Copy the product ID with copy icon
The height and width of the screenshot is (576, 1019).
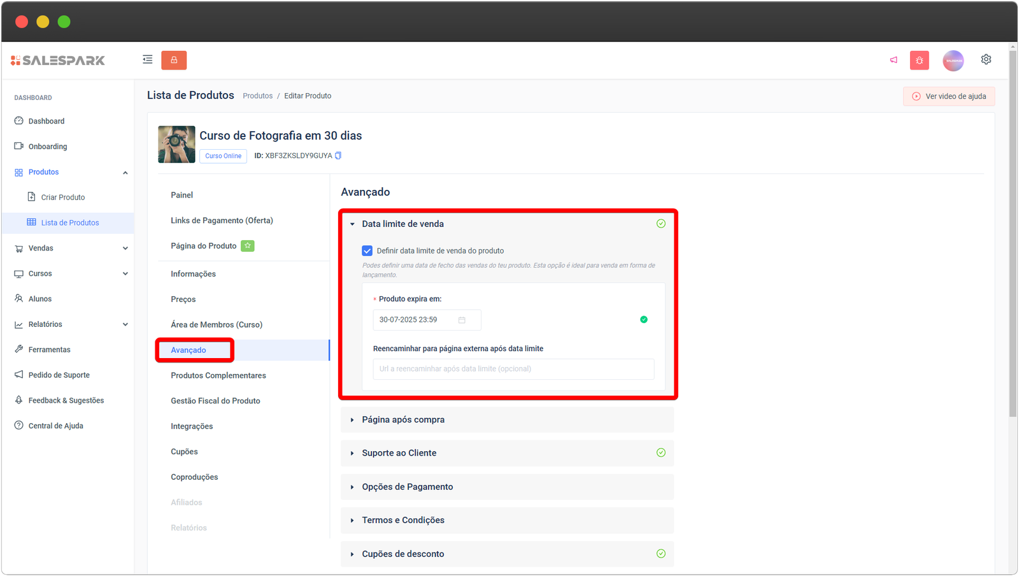pos(338,155)
